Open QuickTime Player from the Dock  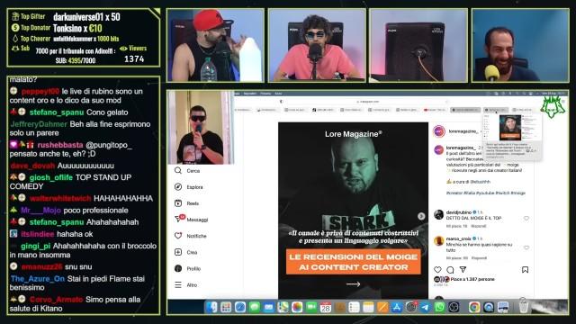click(x=488, y=307)
